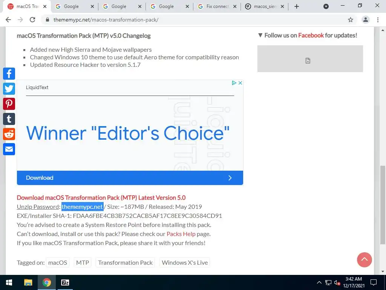Open File Explorer from taskbar
Image resolution: width=386 pixels, height=290 pixels.
pyautogui.click(x=28, y=282)
